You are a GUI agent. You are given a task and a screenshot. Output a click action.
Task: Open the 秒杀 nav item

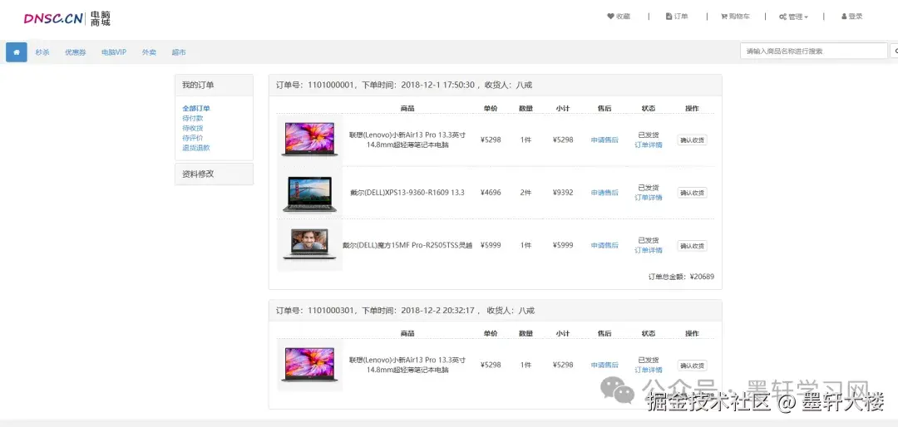(42, 52)
